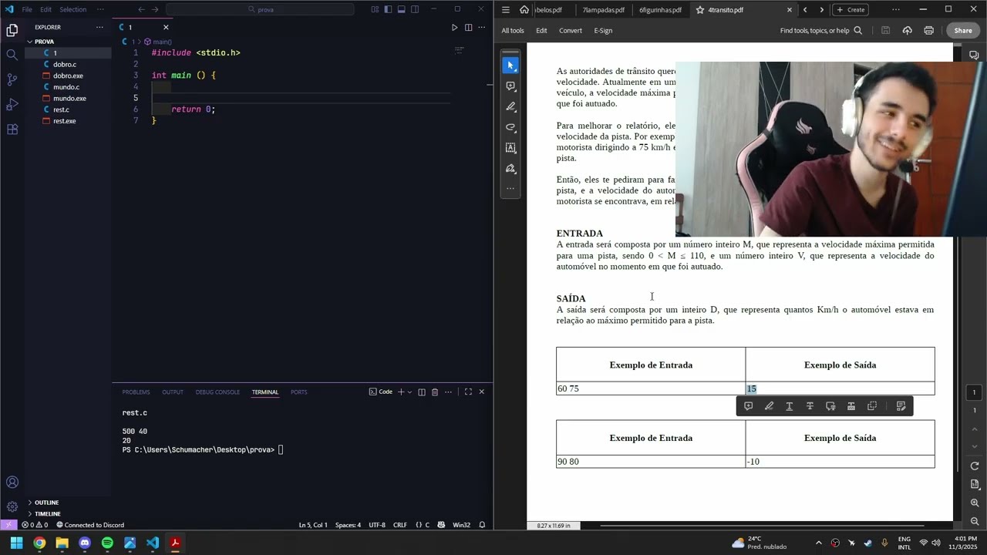Click the Convert option in Acrobat
This screenshot has height=555, width=987.
(571, 31)
